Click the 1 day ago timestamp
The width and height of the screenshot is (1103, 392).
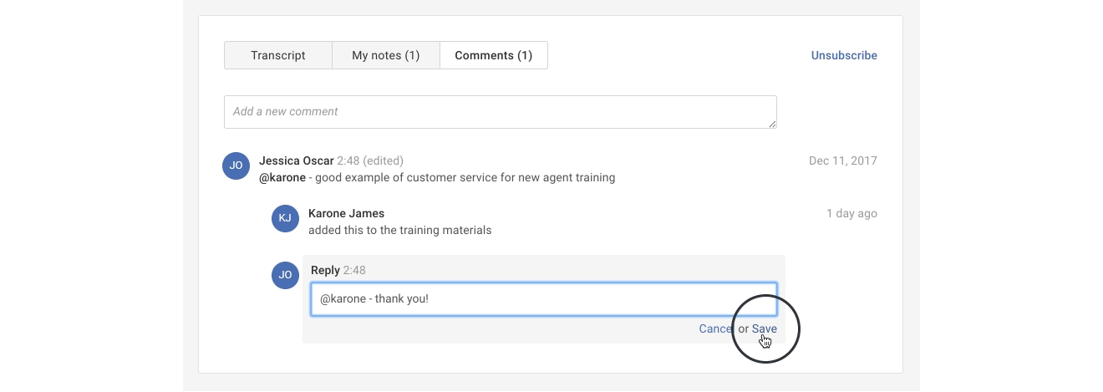(851, 213)
